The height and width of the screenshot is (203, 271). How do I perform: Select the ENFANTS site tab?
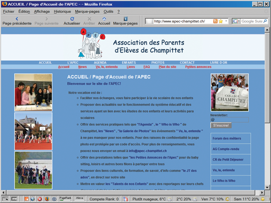(129, 62)
